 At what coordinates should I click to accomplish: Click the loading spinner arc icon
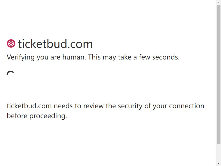[x=10, y=73]
